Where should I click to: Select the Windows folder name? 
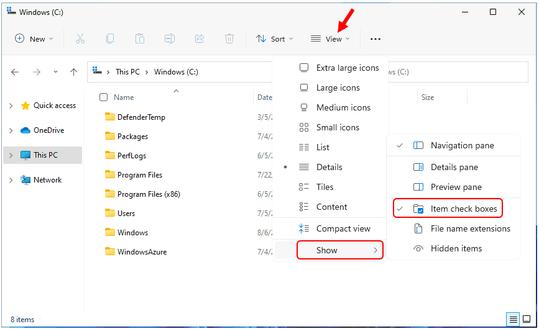pyautogui.click(x=132, y=233)
